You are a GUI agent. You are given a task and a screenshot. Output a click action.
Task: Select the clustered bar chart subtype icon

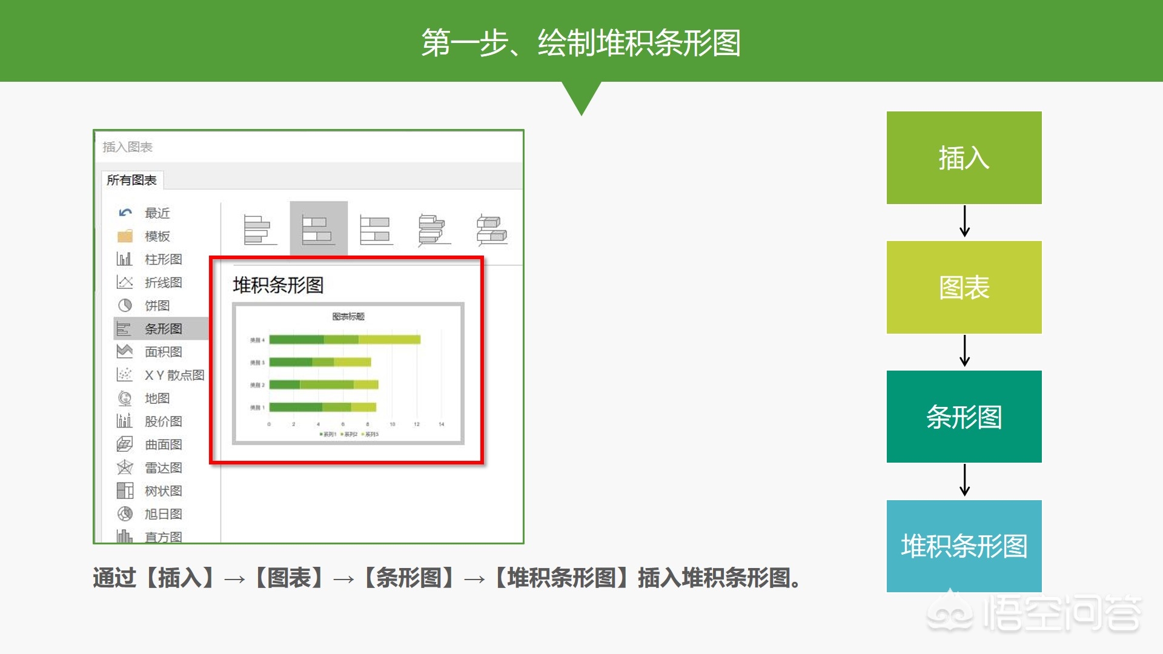pyautogui.click(x=260, y=230)
